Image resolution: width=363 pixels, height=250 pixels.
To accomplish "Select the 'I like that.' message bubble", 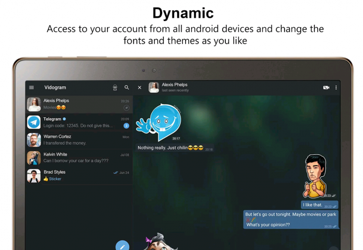I will [319, 205].
